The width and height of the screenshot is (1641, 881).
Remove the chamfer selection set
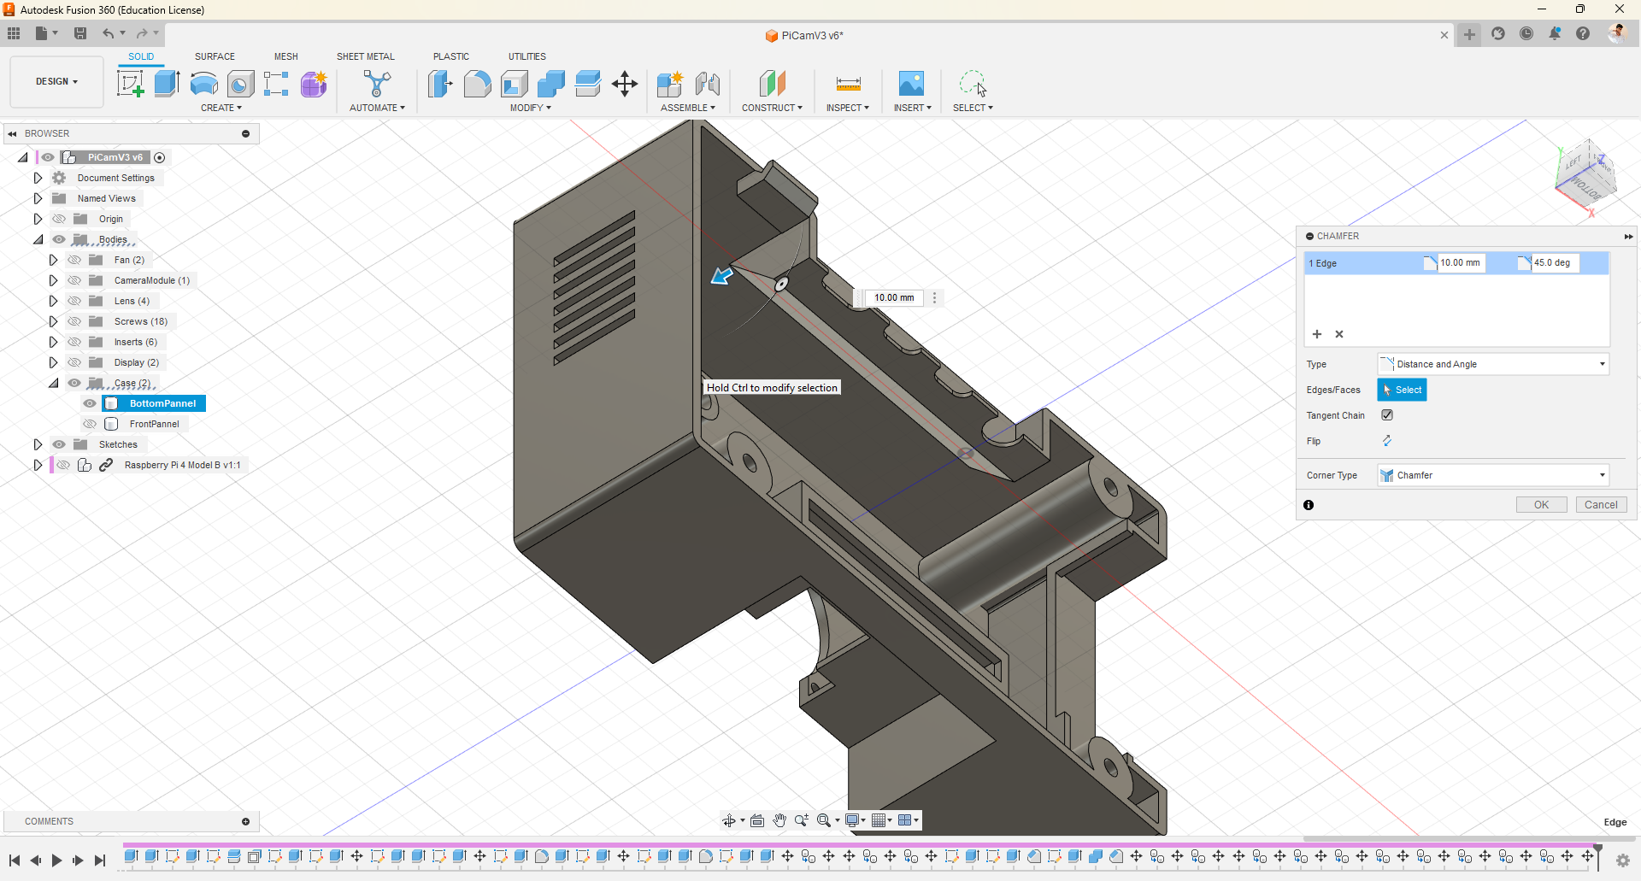[x=1339, y=334]
